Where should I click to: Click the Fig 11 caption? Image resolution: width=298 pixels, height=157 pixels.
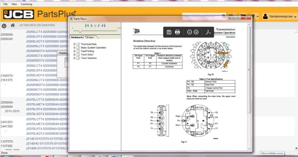(184, 142)
